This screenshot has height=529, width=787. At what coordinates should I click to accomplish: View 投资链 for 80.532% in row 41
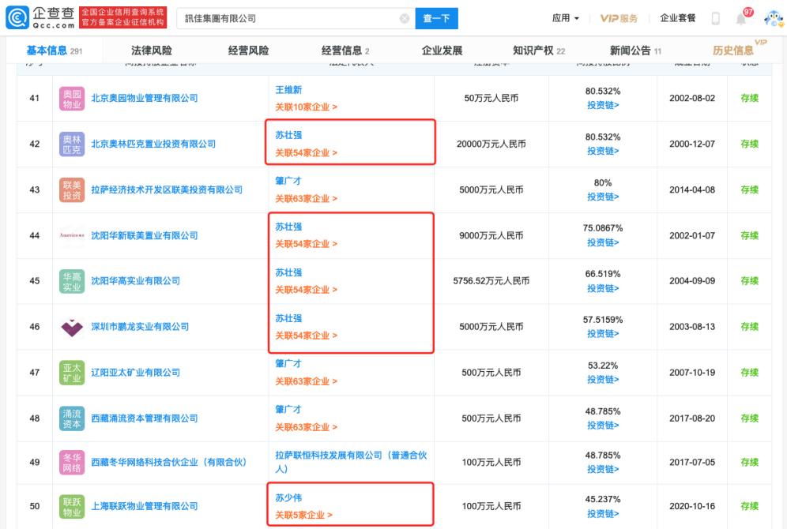click(x=603, y=105)
